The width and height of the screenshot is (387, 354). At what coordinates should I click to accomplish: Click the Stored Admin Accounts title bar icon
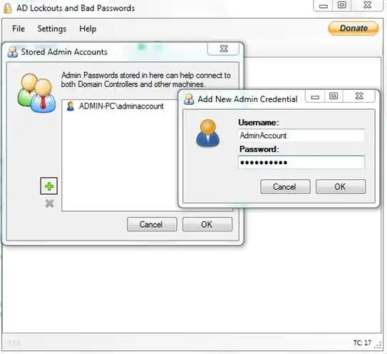click(13, 51)
